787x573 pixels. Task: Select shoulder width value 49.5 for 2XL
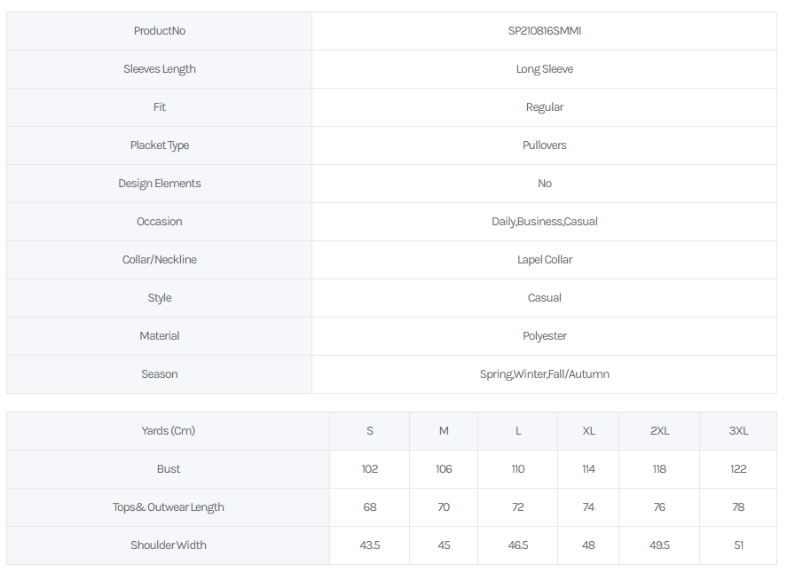coord(659,546)
